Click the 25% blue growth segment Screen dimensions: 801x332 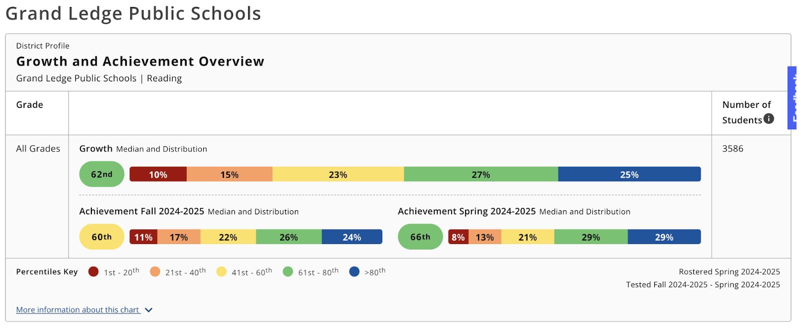point(629,174)
